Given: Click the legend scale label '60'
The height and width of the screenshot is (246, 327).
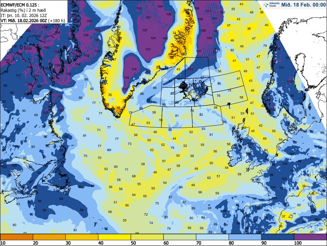Looking at the screenshot, I should (x=166, y=243).
